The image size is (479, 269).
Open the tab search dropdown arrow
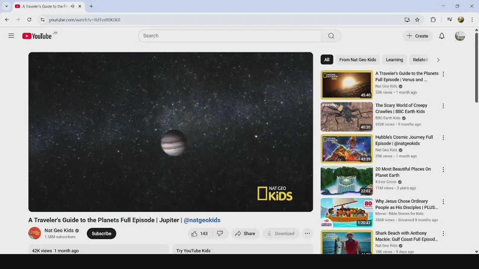6,6
